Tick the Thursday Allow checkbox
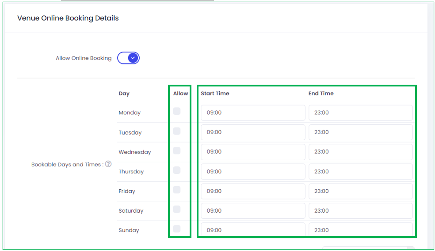The height and width of the screenshot is (251, 435). click(177, 170)
